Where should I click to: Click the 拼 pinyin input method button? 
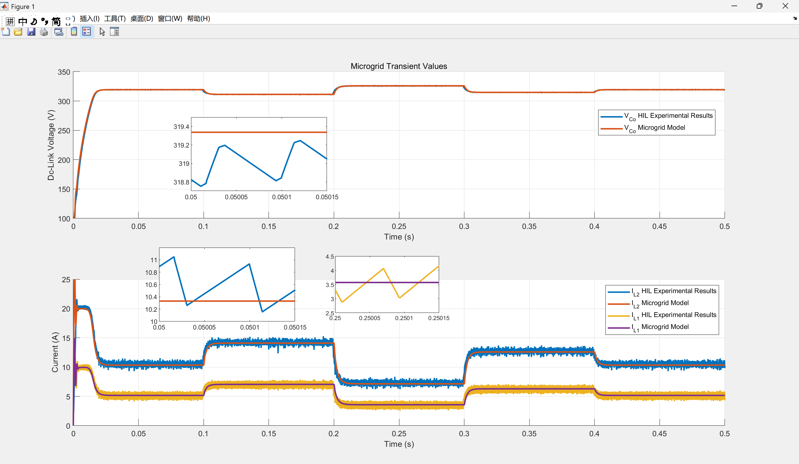[x=10, y=21]
